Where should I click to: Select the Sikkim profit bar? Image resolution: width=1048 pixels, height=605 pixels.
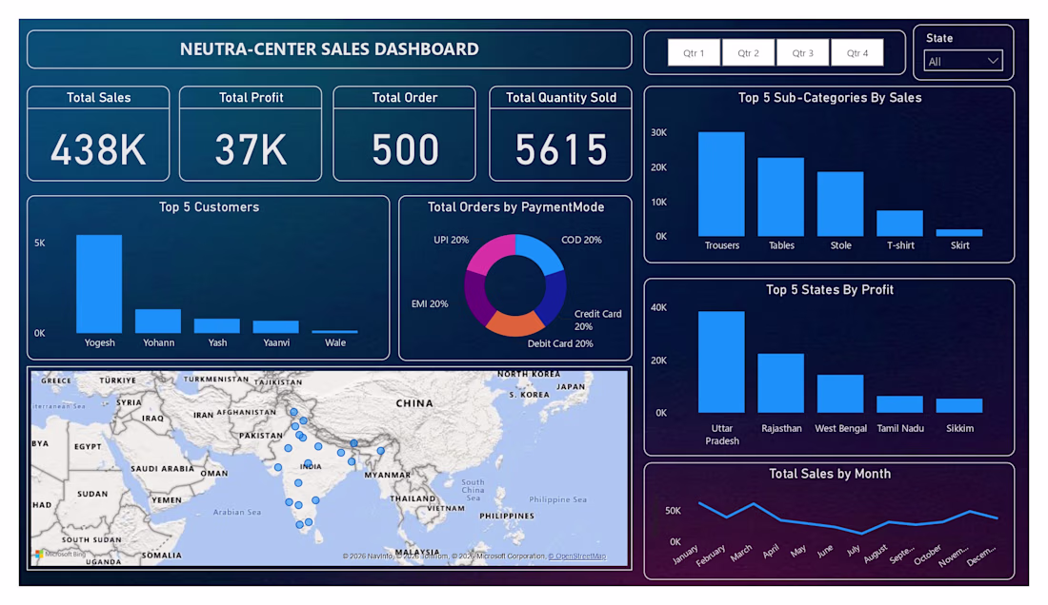coord(959,405)
